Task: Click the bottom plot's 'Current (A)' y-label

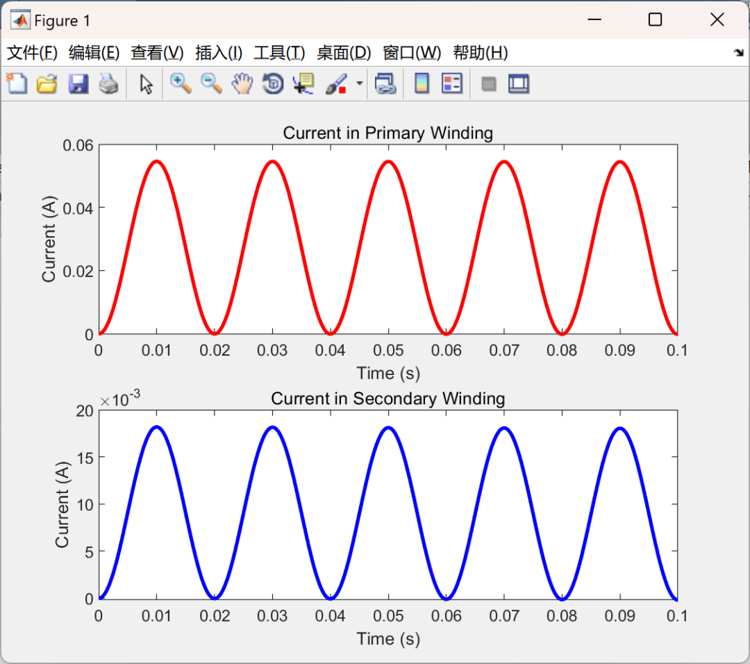Action: 62,505
